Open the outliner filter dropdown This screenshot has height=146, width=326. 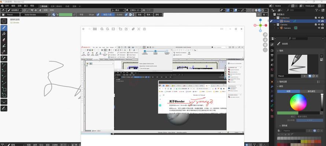coord(318,10)
